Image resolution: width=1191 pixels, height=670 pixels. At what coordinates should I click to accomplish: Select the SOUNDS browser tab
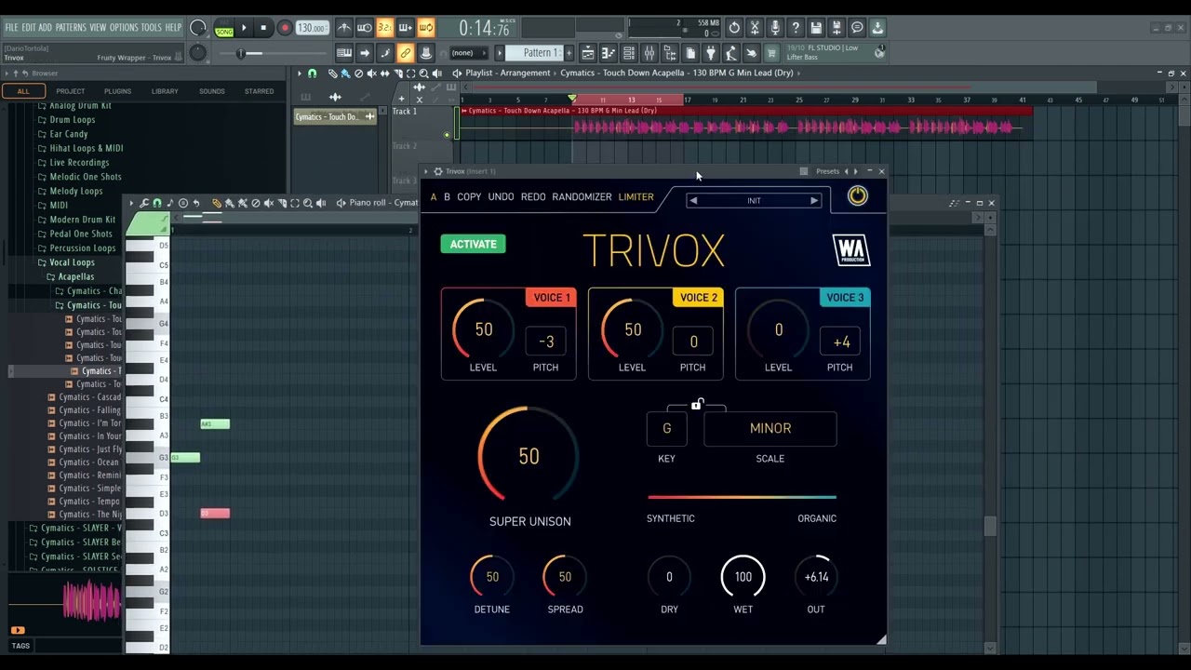[x=211, y=91]
